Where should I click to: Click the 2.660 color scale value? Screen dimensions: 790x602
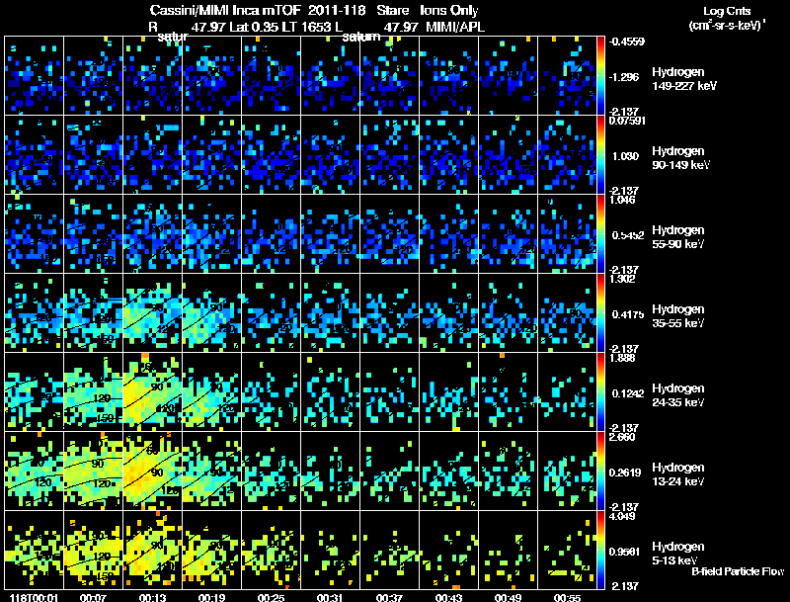pyautogui.click(x=622, y=437)
